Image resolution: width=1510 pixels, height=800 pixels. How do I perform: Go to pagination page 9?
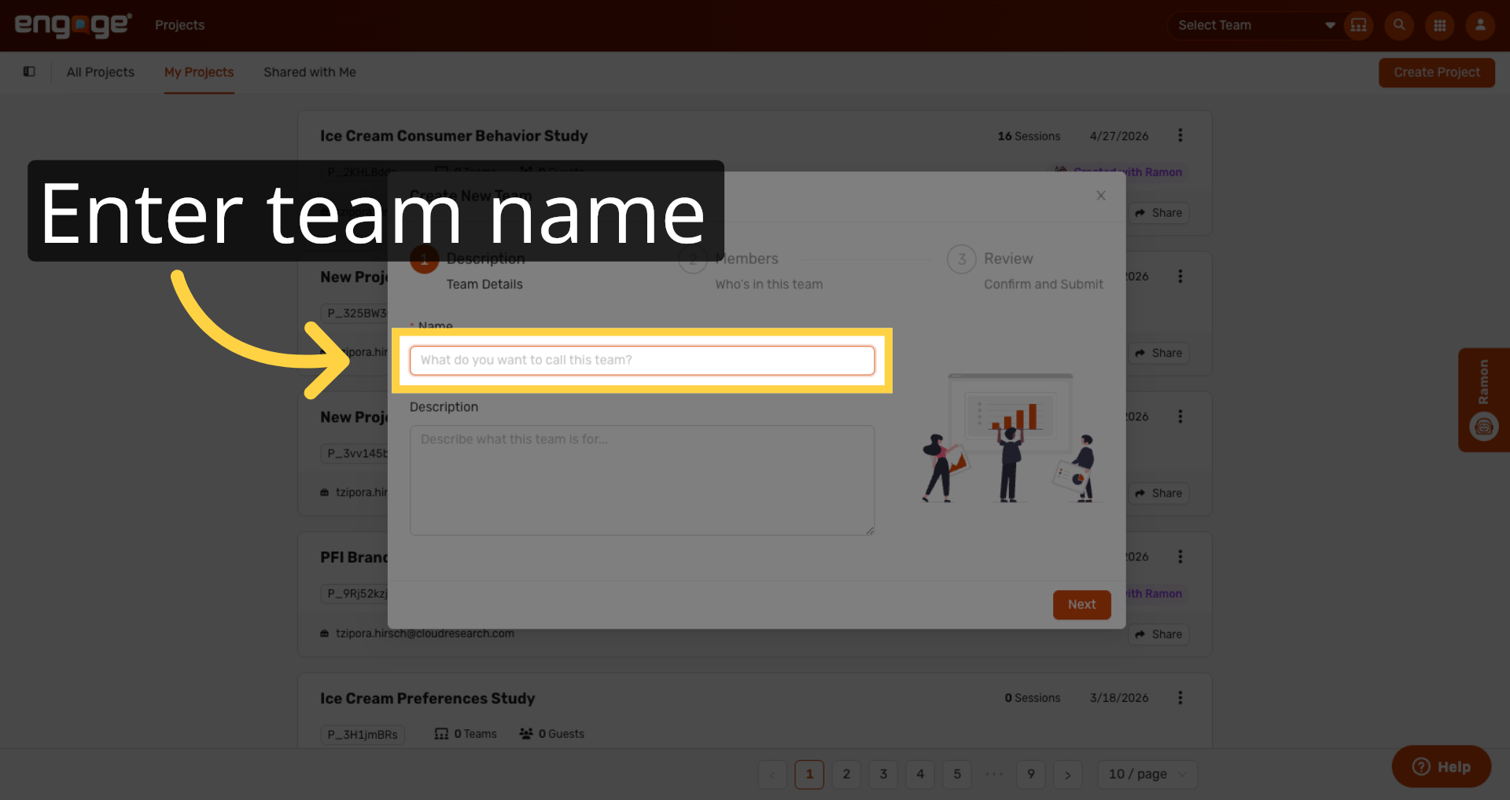pyautogui.click(x=1031, y=774)
